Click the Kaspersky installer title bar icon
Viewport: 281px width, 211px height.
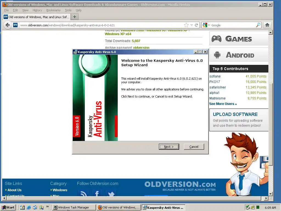tap(75, 52)
